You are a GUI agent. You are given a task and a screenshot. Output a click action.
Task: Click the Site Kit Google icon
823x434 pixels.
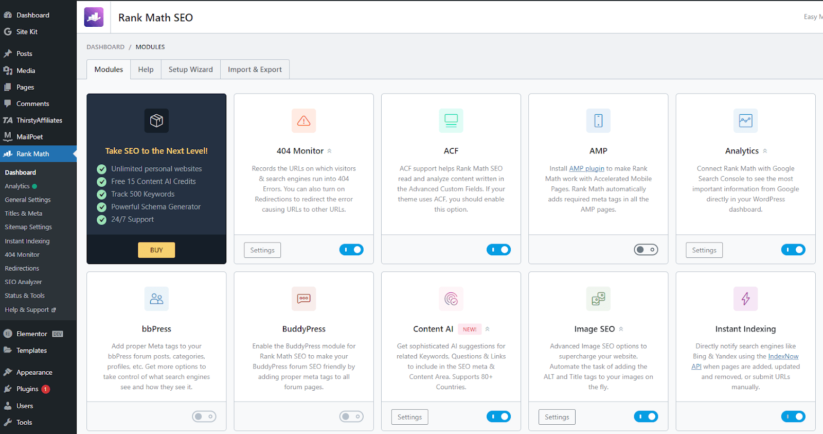[x=8, y=31]
